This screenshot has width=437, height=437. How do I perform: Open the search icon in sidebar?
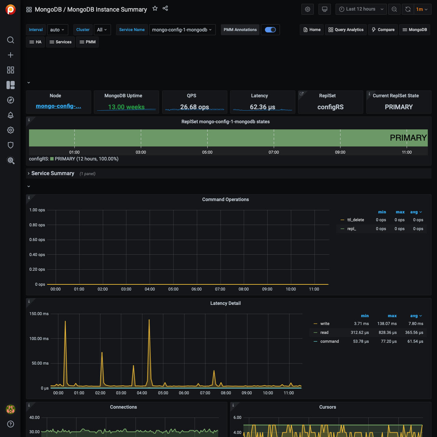(x=11, y=40)
